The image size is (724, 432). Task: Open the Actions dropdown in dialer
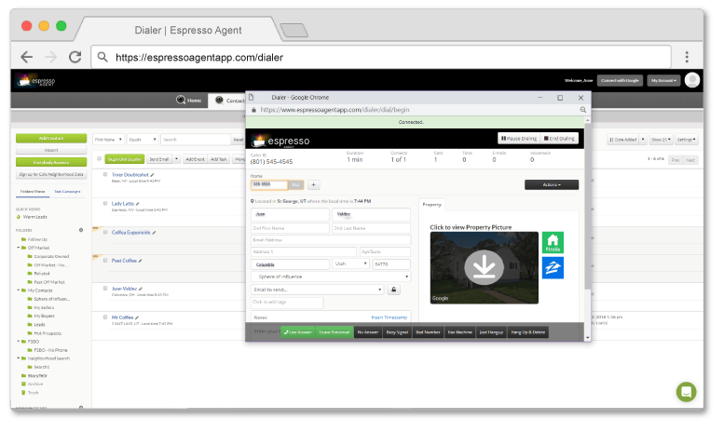[552, 184]
